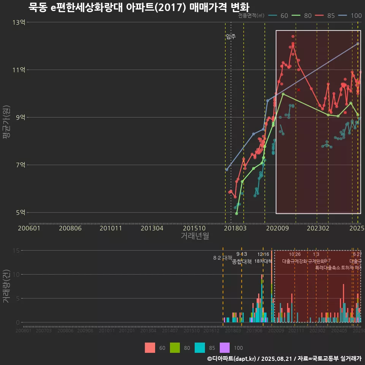This screenshot has width=365, height=365.
Task: Click the green 80 swatch in bottom legend
Action: (x=175, y=348)
